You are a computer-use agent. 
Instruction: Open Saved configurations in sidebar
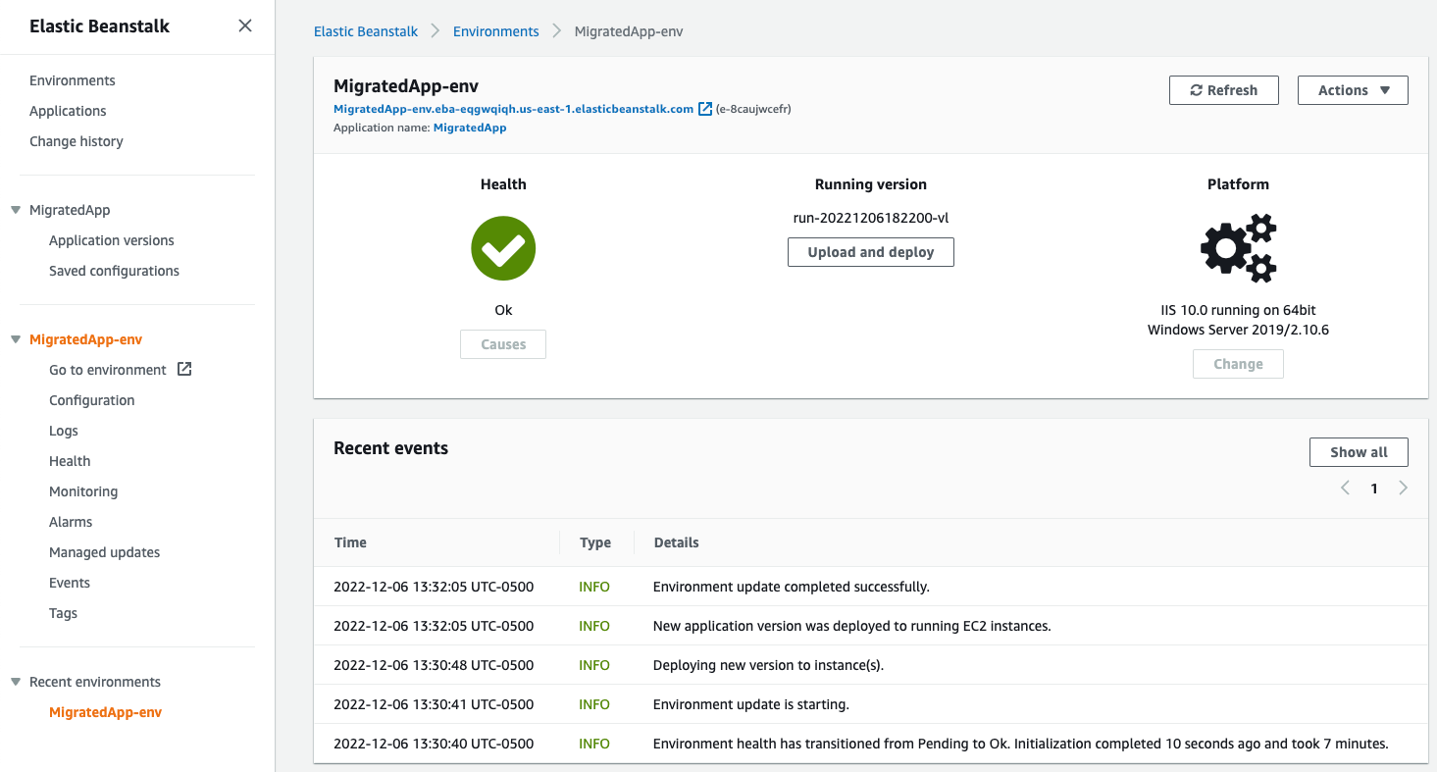pyautogui.click(x=114, y=271)
